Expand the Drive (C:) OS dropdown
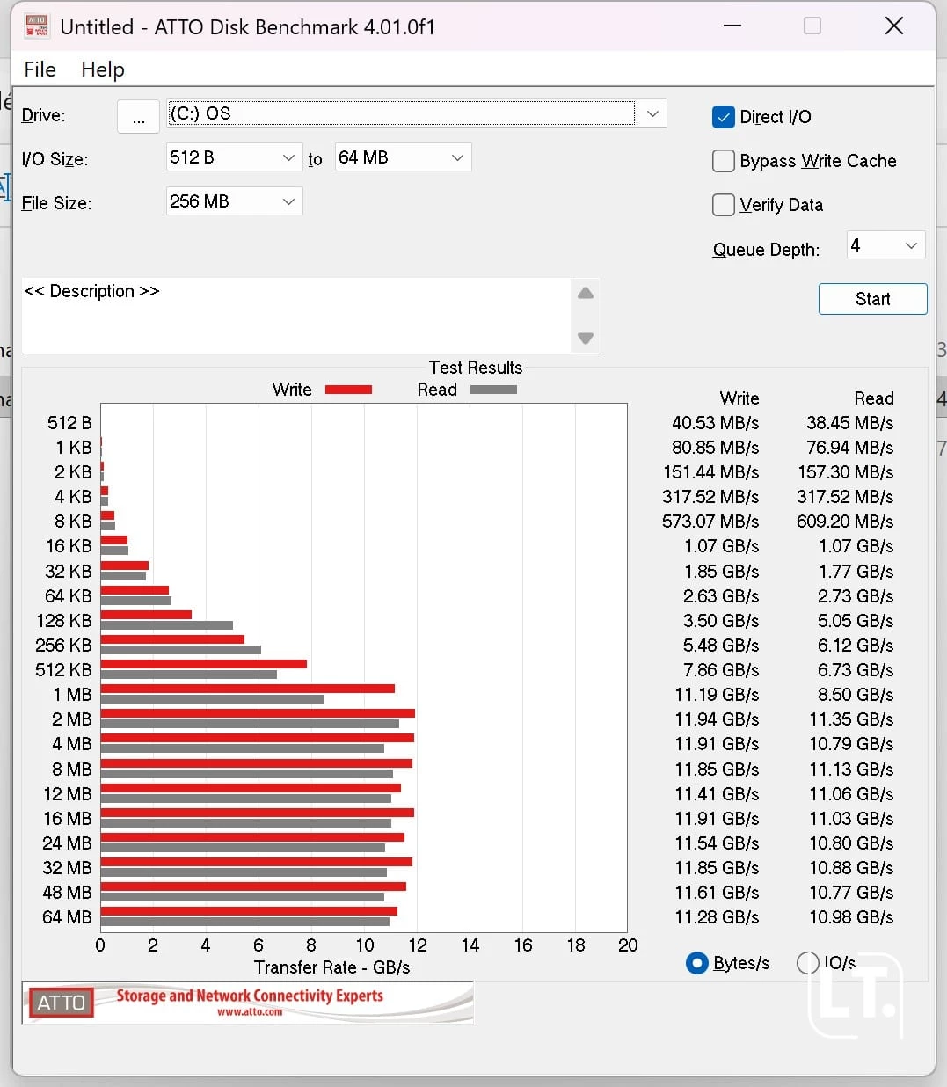This screenshot has height=1087, width=947. click(652, 113)
